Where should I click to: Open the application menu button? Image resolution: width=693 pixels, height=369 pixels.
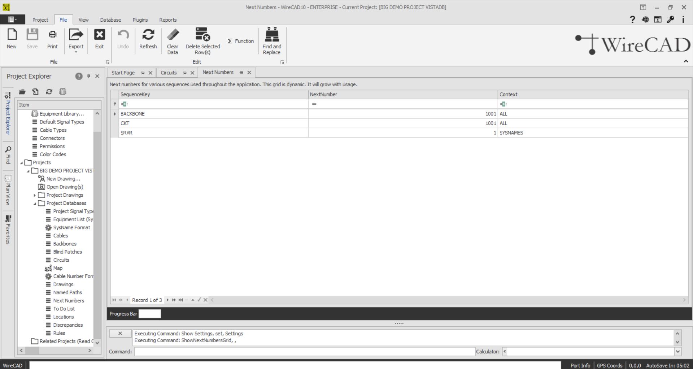pos(13,19)
